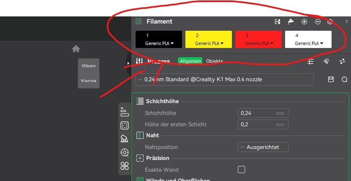Click the red filament 3 color swatch
The width and height of the screenshot is (351, 181).
(x=258, y=36)
